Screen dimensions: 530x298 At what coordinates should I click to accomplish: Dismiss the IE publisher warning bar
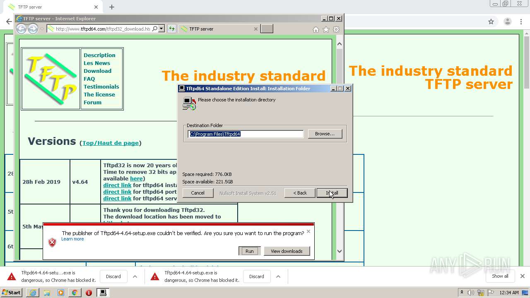308,231
